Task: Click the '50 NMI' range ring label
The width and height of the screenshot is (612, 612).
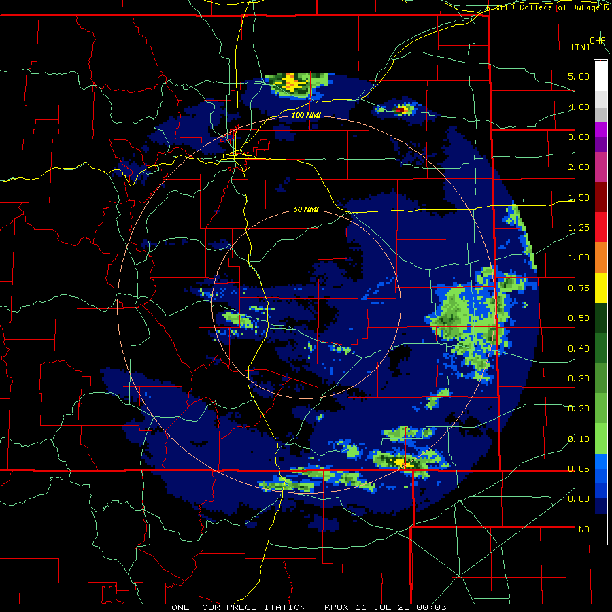Action: tap(306, 210)
